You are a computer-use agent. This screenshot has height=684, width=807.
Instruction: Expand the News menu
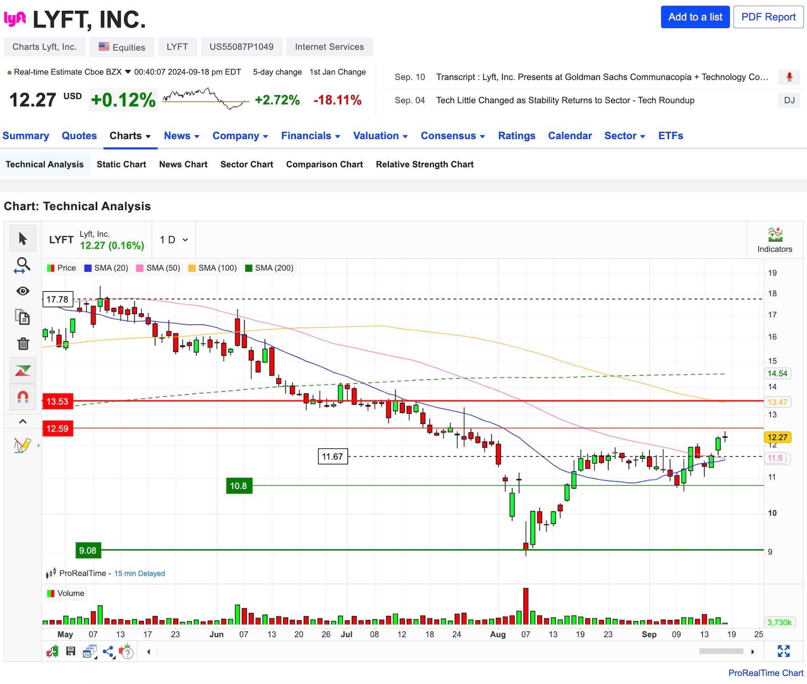182,136
